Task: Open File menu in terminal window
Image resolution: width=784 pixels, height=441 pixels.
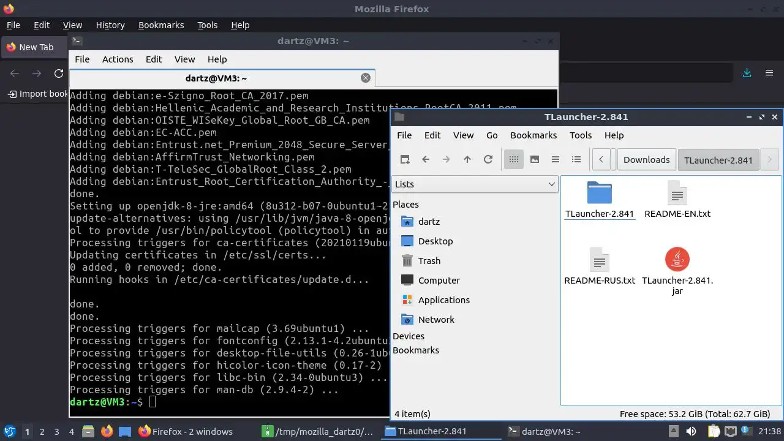Action: 82,59
